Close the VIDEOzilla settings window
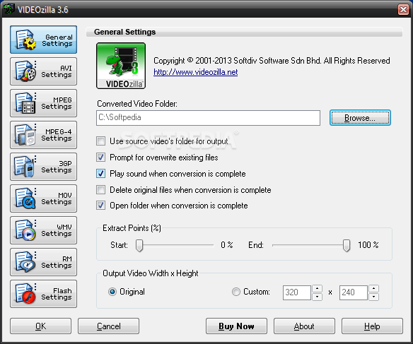Image resolution: width=413 pixels, height=344 pixels. tap(403, 10)
